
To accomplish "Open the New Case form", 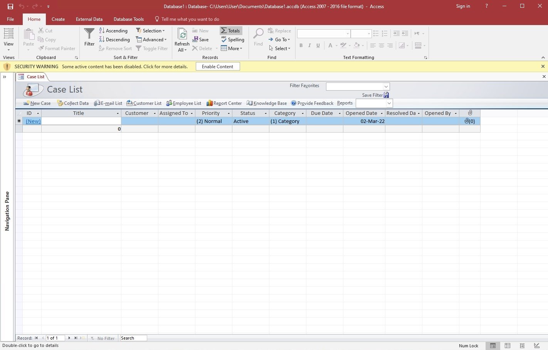I will pos(37,103).
